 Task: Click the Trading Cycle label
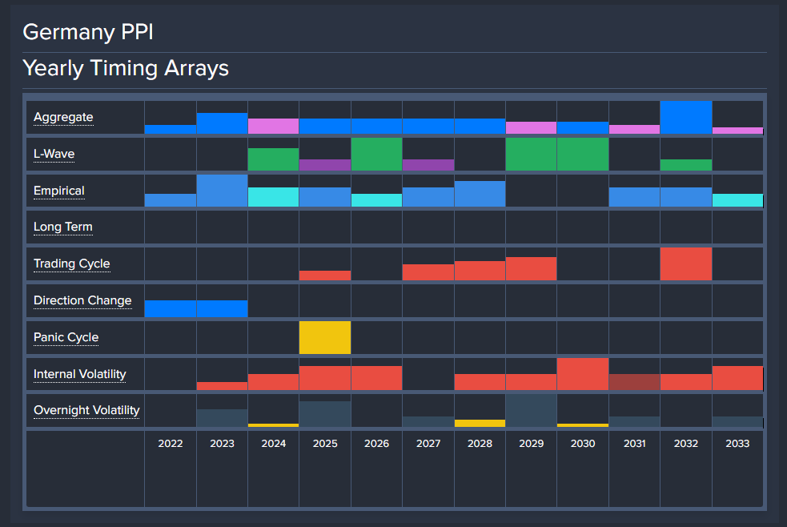pos(72,263)
